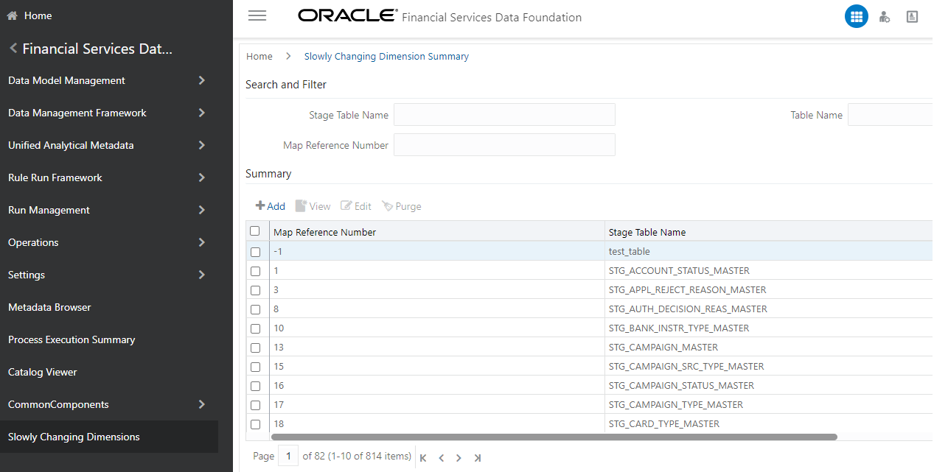
Task: Open the applications grid icon
Action: 856,16
